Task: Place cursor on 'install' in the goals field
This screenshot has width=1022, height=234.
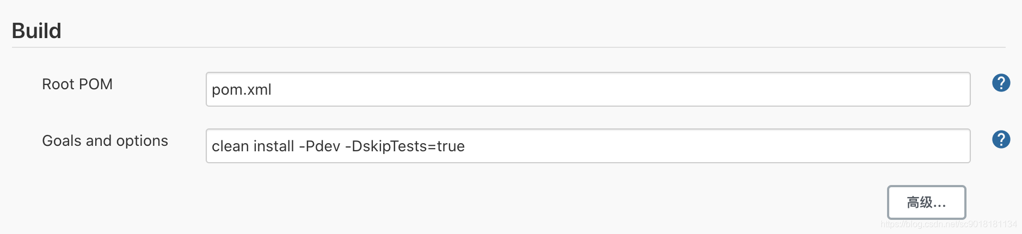Action: (x=274, y=146)
